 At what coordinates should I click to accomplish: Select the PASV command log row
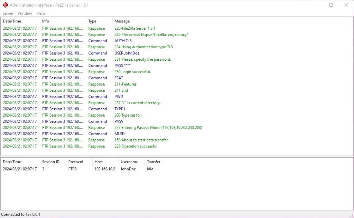(119, 121)
